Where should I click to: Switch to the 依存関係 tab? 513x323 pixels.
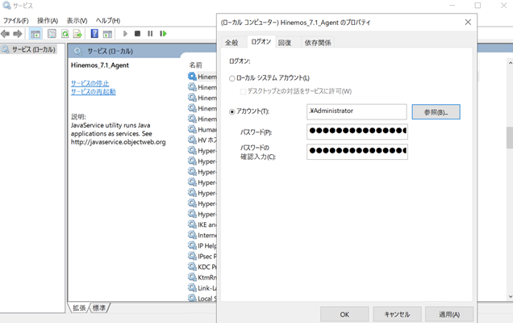(318, 43)
